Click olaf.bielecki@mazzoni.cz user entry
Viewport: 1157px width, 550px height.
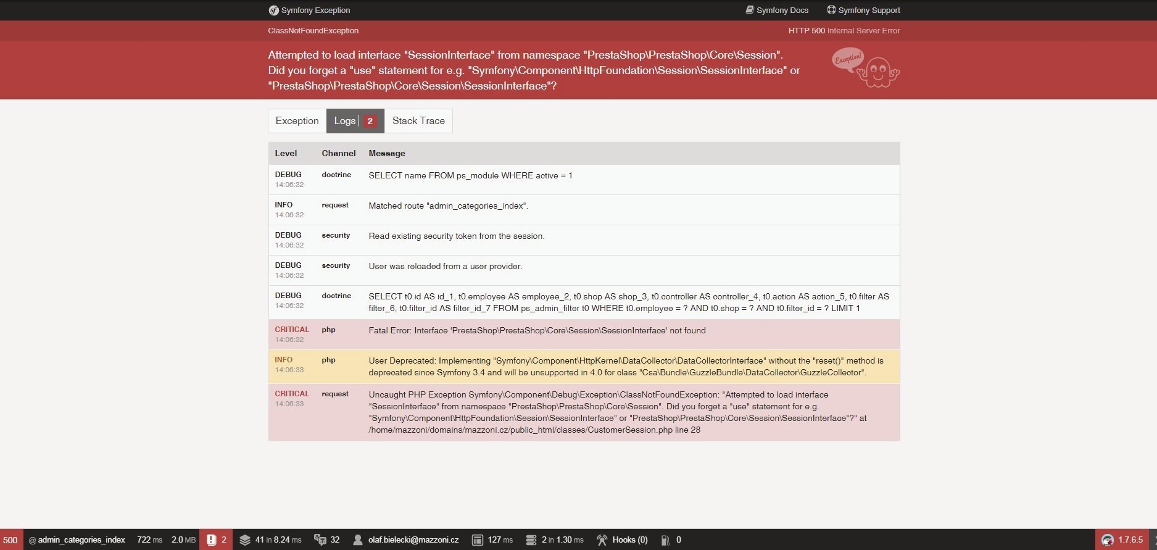click(413, 540)
